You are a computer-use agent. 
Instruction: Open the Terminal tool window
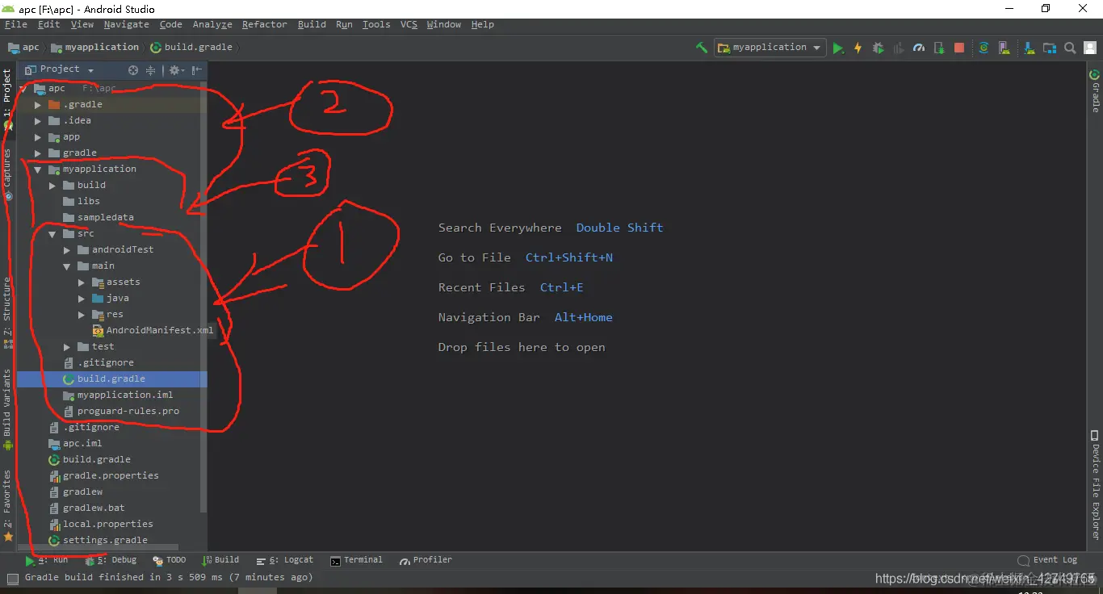356,560
